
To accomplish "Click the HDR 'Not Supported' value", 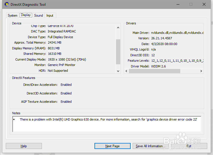I will [58, 71].
